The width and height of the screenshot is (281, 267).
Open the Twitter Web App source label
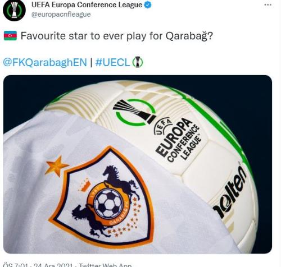[105, 265]
